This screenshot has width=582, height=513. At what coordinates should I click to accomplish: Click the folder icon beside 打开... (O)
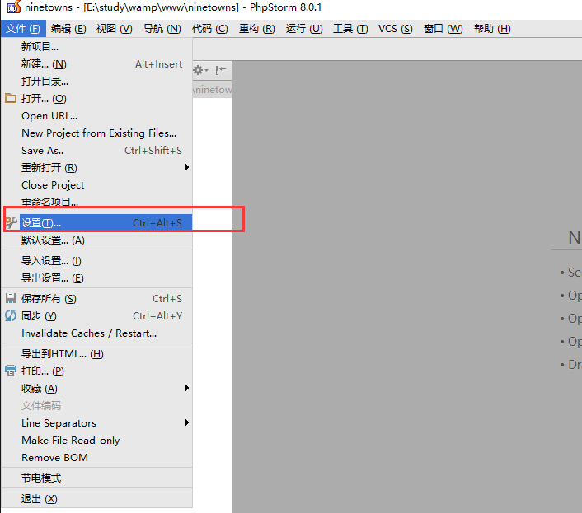pyautogui.click(x=11, y=98)
